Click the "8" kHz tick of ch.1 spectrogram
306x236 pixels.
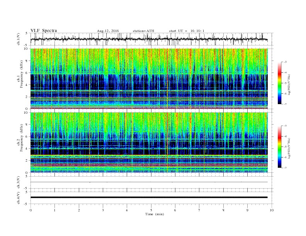(x=27, y=61)
